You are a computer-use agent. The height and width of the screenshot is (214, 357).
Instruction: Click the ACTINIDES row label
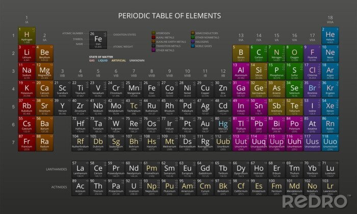coord(59,187)
